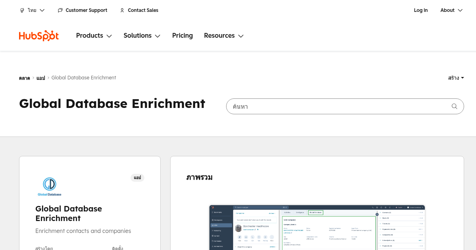The height and width of the screenshot is (250, 476).
Task: Click the แอป badge on the card
Action: point(137,178)
